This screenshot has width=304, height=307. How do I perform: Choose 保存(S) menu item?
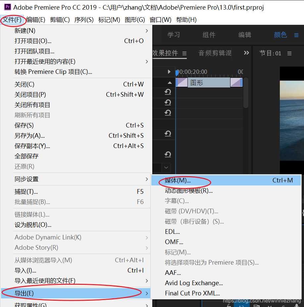click(81, 125)
